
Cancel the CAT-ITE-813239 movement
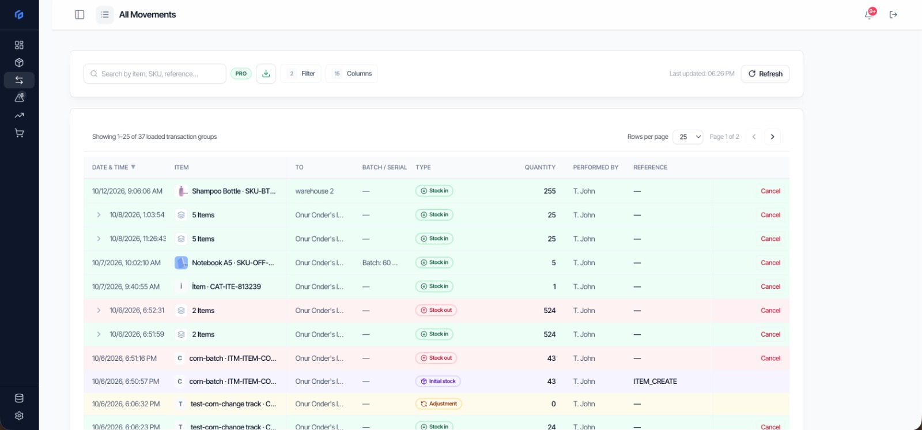coord(770,286)
